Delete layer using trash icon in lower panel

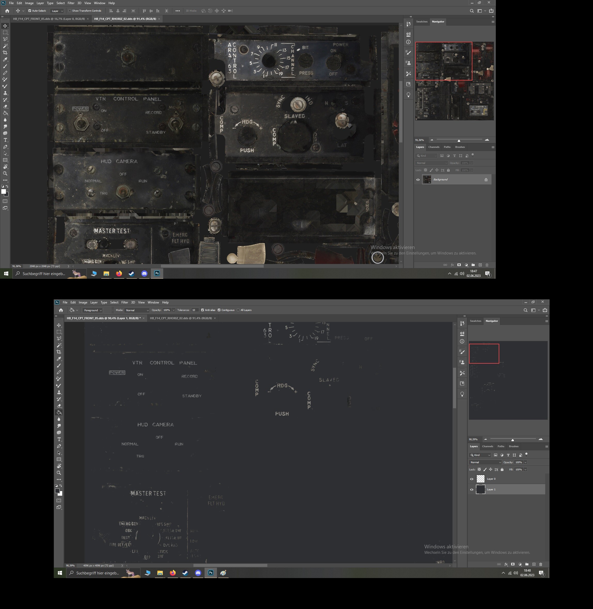541,564
